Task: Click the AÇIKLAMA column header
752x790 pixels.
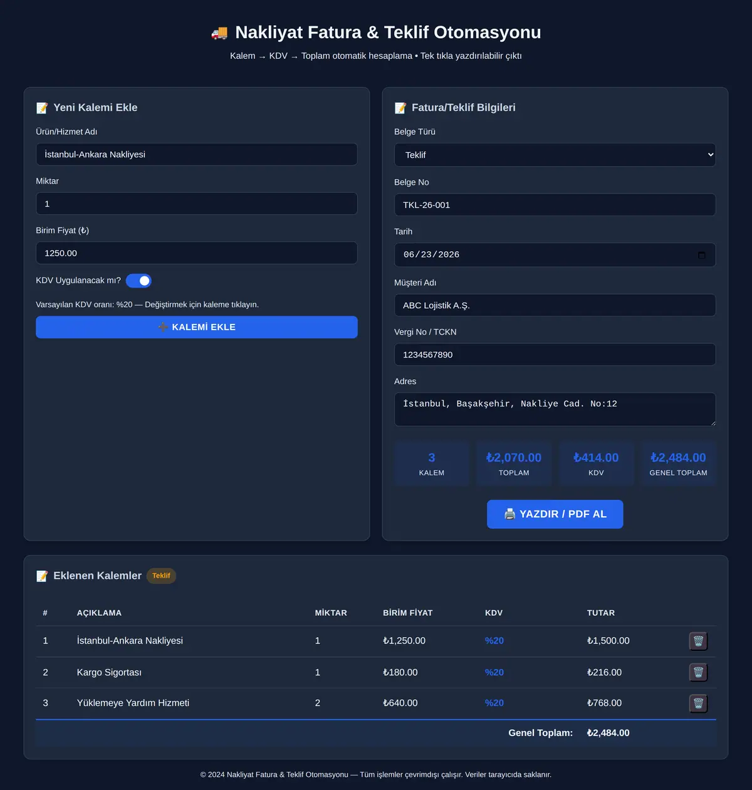Action: point(99,613)
